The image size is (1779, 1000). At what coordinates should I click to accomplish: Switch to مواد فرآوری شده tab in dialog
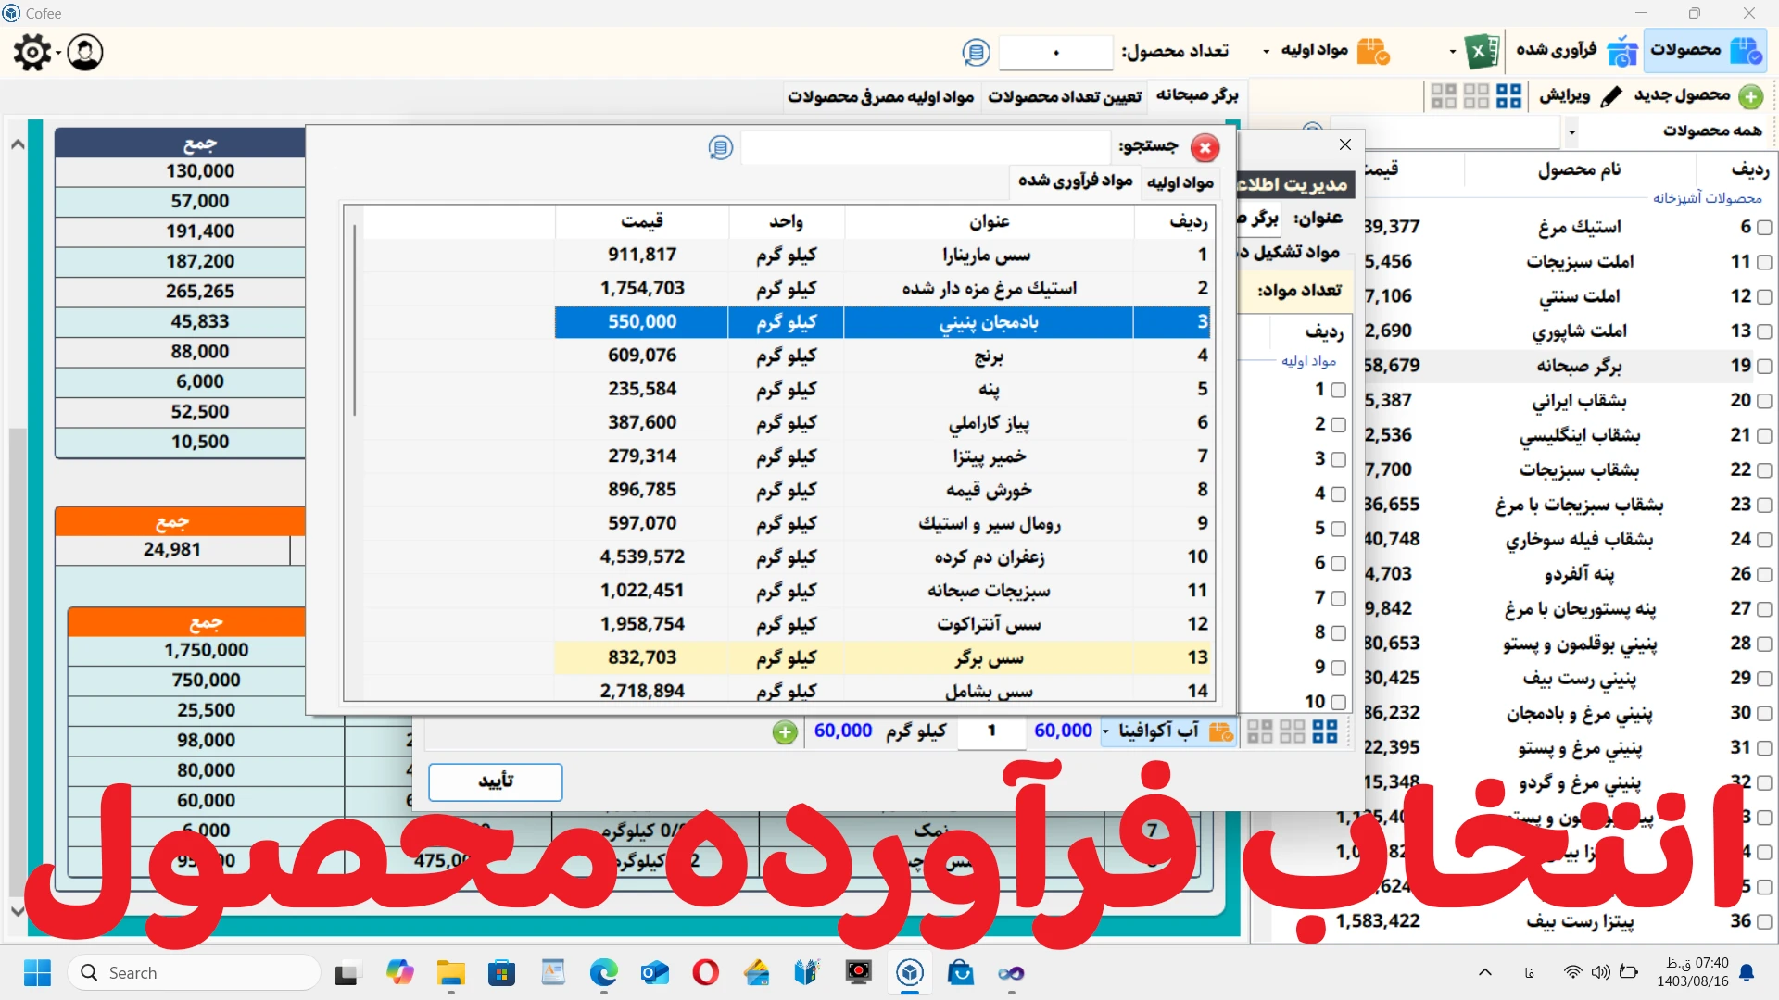1075,181
